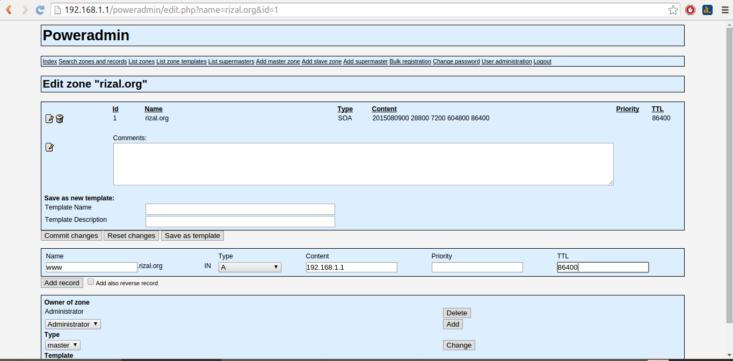Click the Logout link

(x=542, y=62)
